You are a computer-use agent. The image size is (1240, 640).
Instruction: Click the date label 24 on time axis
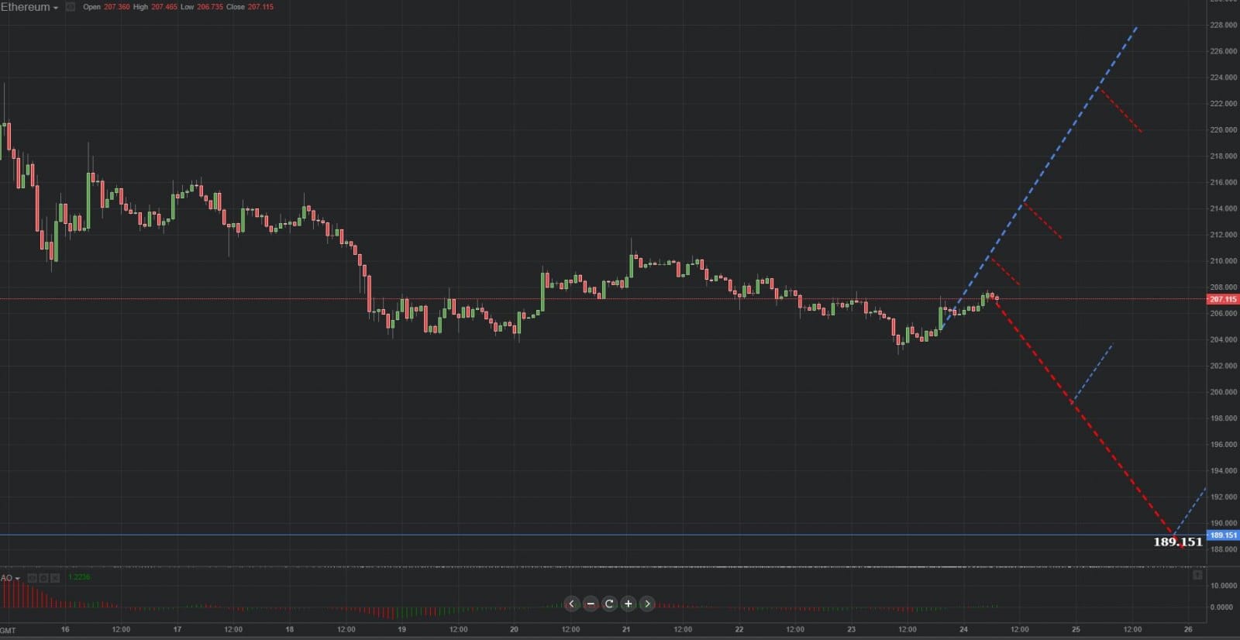click(963, 629)
